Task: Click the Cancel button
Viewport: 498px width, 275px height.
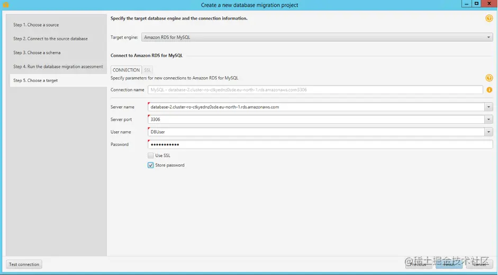Action: tap(479, 264)
